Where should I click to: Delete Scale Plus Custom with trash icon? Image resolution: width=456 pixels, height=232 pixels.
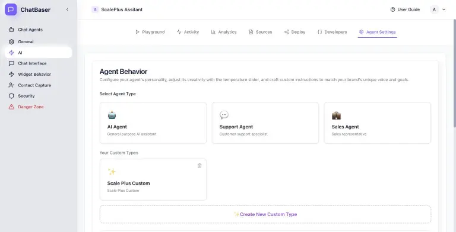click(x=199, y=166)
